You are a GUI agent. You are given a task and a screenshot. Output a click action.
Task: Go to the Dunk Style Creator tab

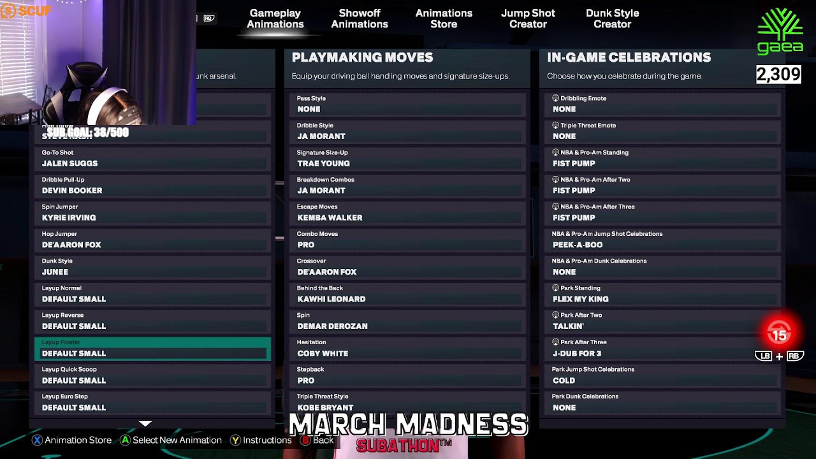612,18
